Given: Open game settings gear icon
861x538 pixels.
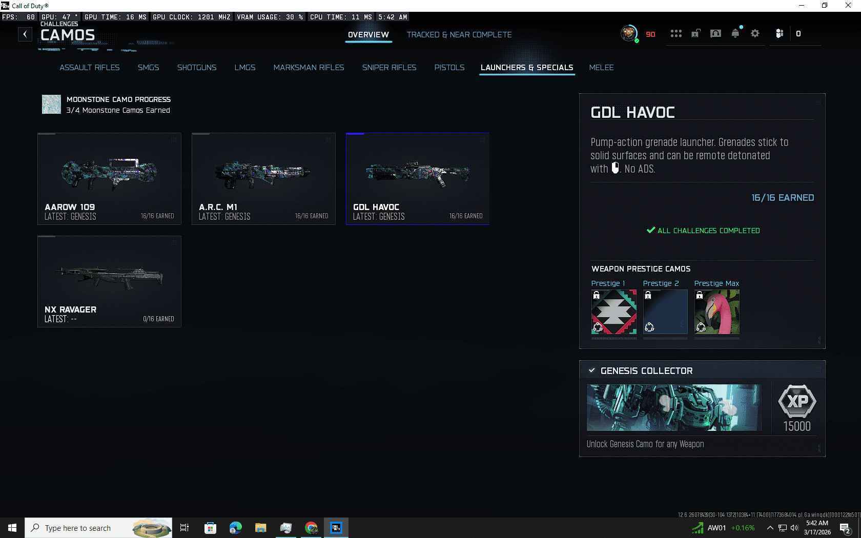Looking at the screenshot, I should tap(755, 34).
